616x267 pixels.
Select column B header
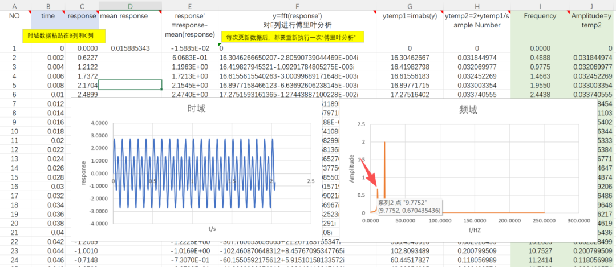coord(48,6)
